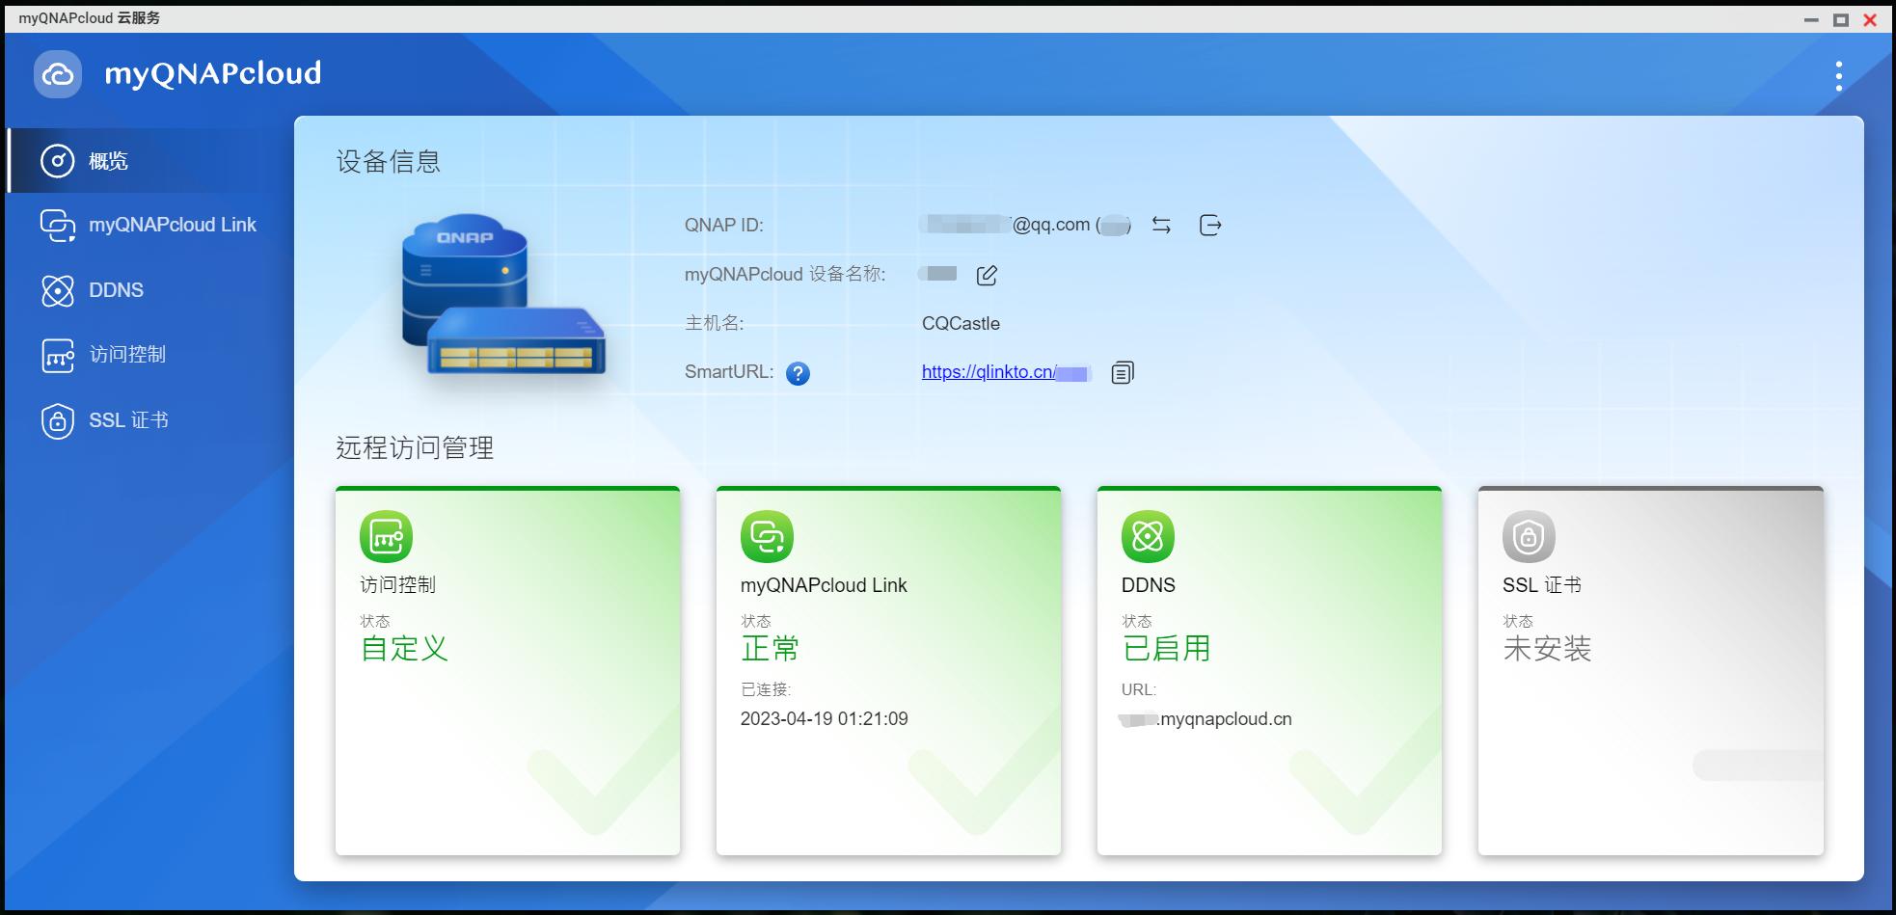The image size is (1896, 915).
Task: Open the myQNAPcloud Link card showing 正常 status
Action: pos(888,670)
